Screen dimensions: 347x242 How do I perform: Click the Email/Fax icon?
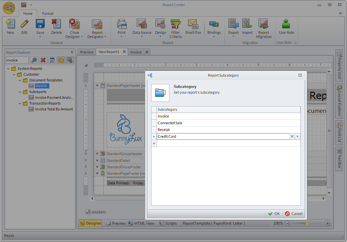coord(193,24)
